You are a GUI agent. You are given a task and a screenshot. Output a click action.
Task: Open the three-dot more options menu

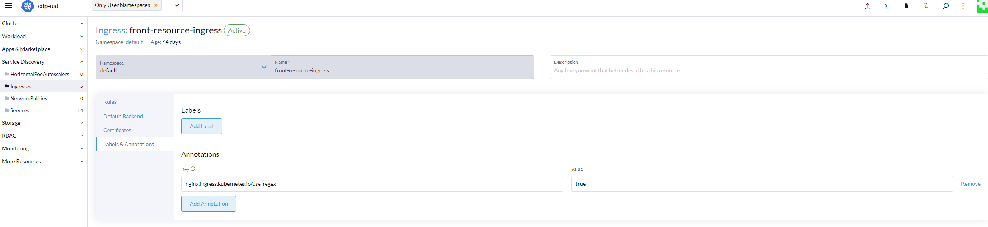click(963, 6)
